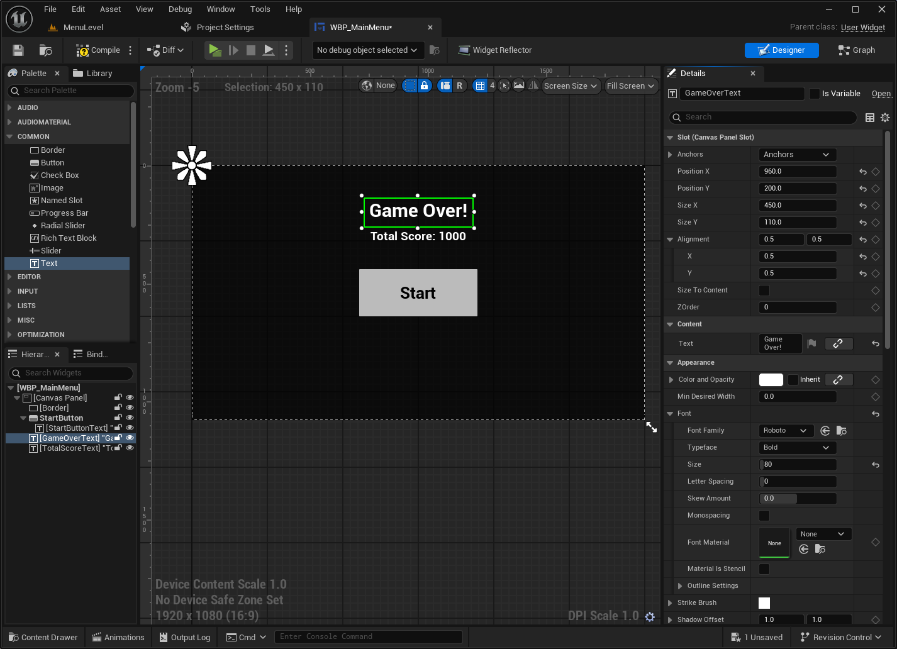This screenshot has width=897, height=649.
Task: Click the canvas resize handle arrow icon
Action: click(x=652, y=427)
